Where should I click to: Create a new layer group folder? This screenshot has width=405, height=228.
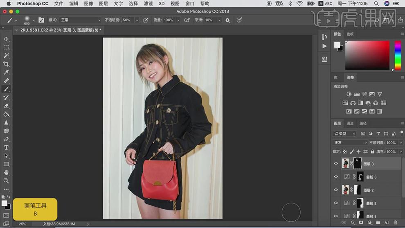point(378,222)
